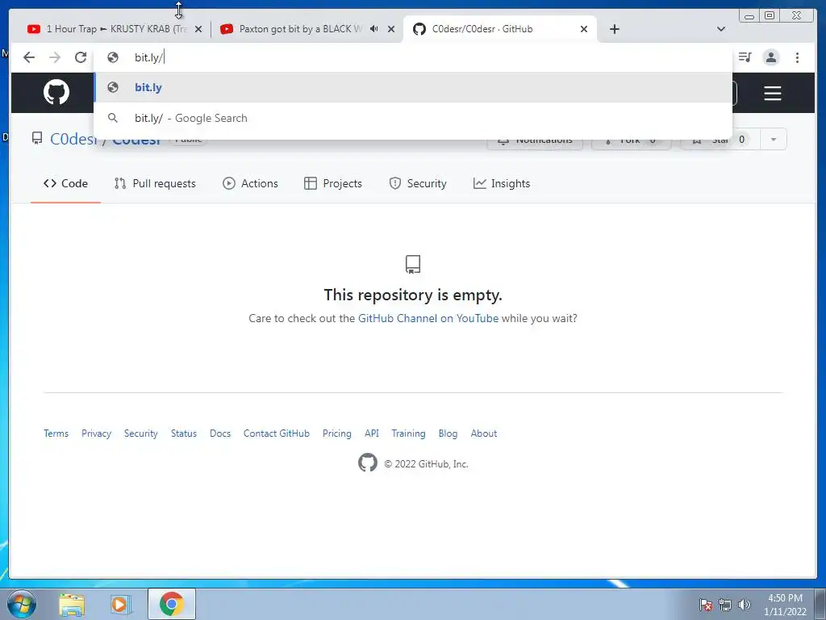
Task: Open a new tab with the plus button
Action: (x=614, y=29)
